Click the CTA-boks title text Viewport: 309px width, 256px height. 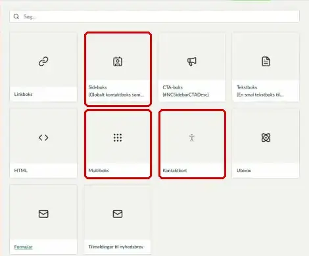172,87
